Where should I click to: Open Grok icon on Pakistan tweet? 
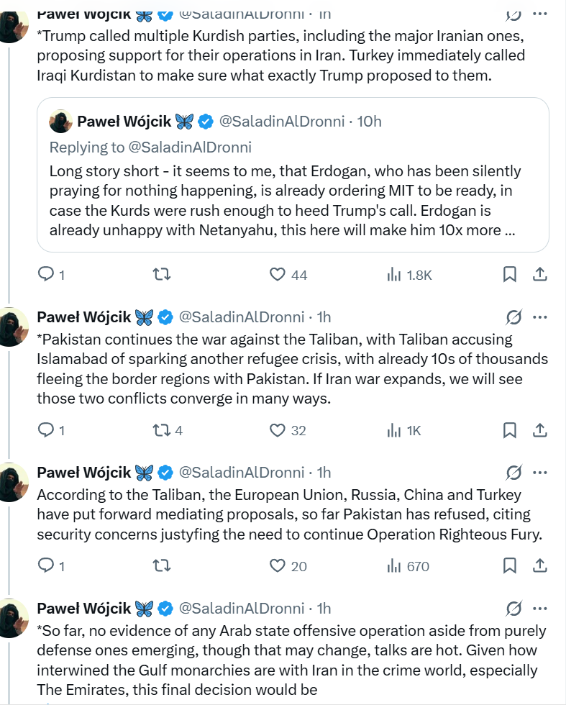click(513, 317)
